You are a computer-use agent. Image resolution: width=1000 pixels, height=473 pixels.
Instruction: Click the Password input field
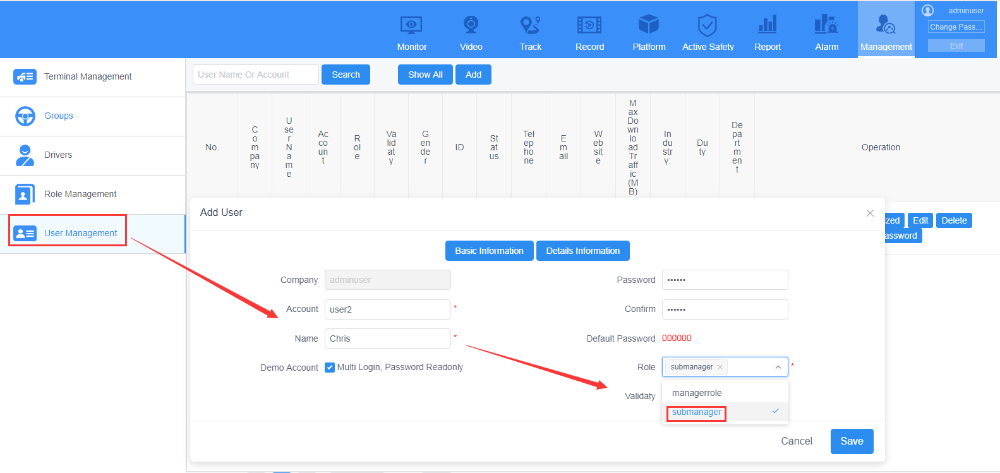click(x=725, y=280)
